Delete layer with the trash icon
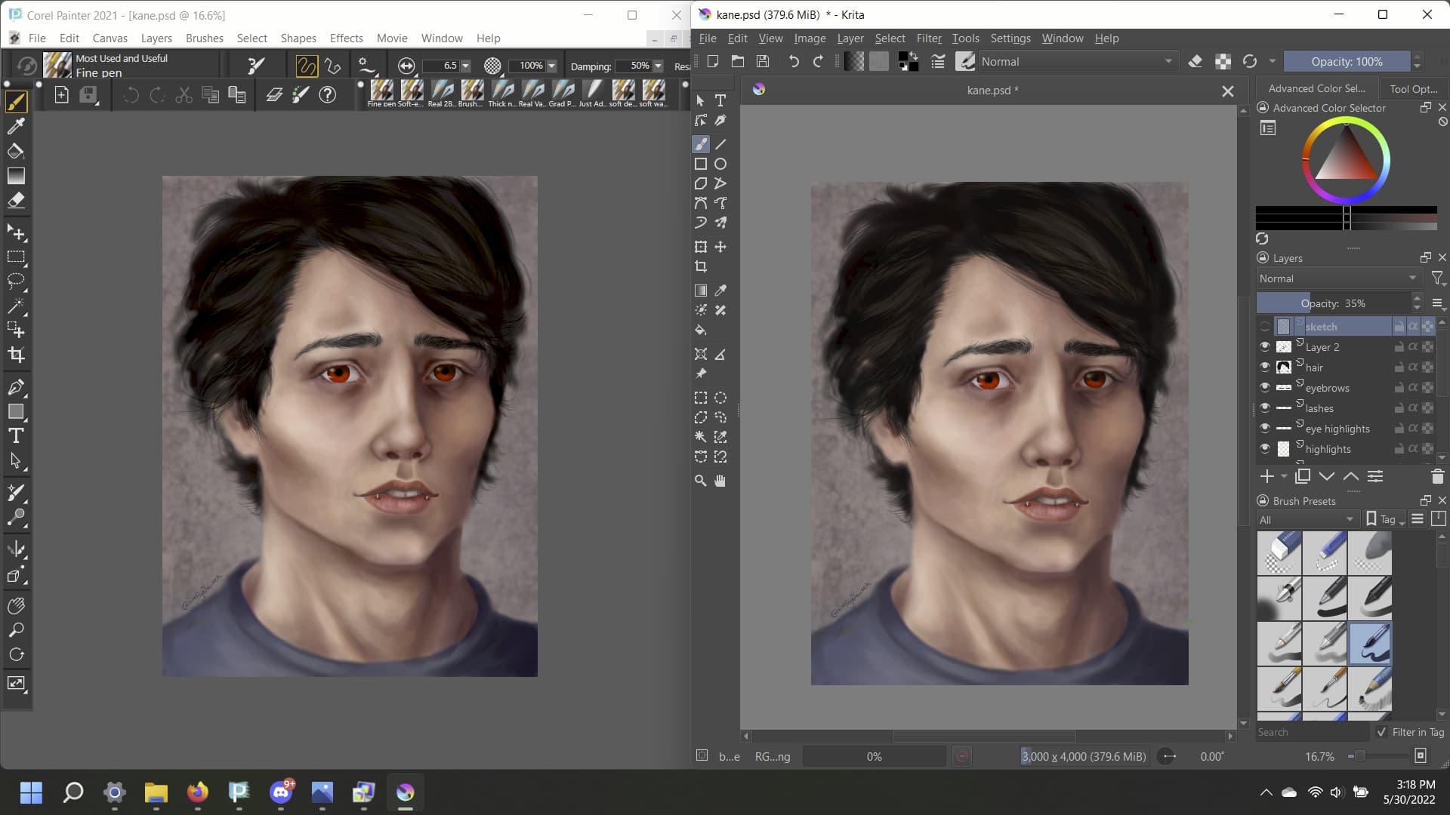The height and width of the screenshot is (815, 1450). point(1437,476)
